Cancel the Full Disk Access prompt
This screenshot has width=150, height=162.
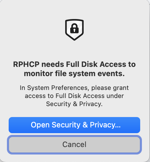[x=74, y=144]
